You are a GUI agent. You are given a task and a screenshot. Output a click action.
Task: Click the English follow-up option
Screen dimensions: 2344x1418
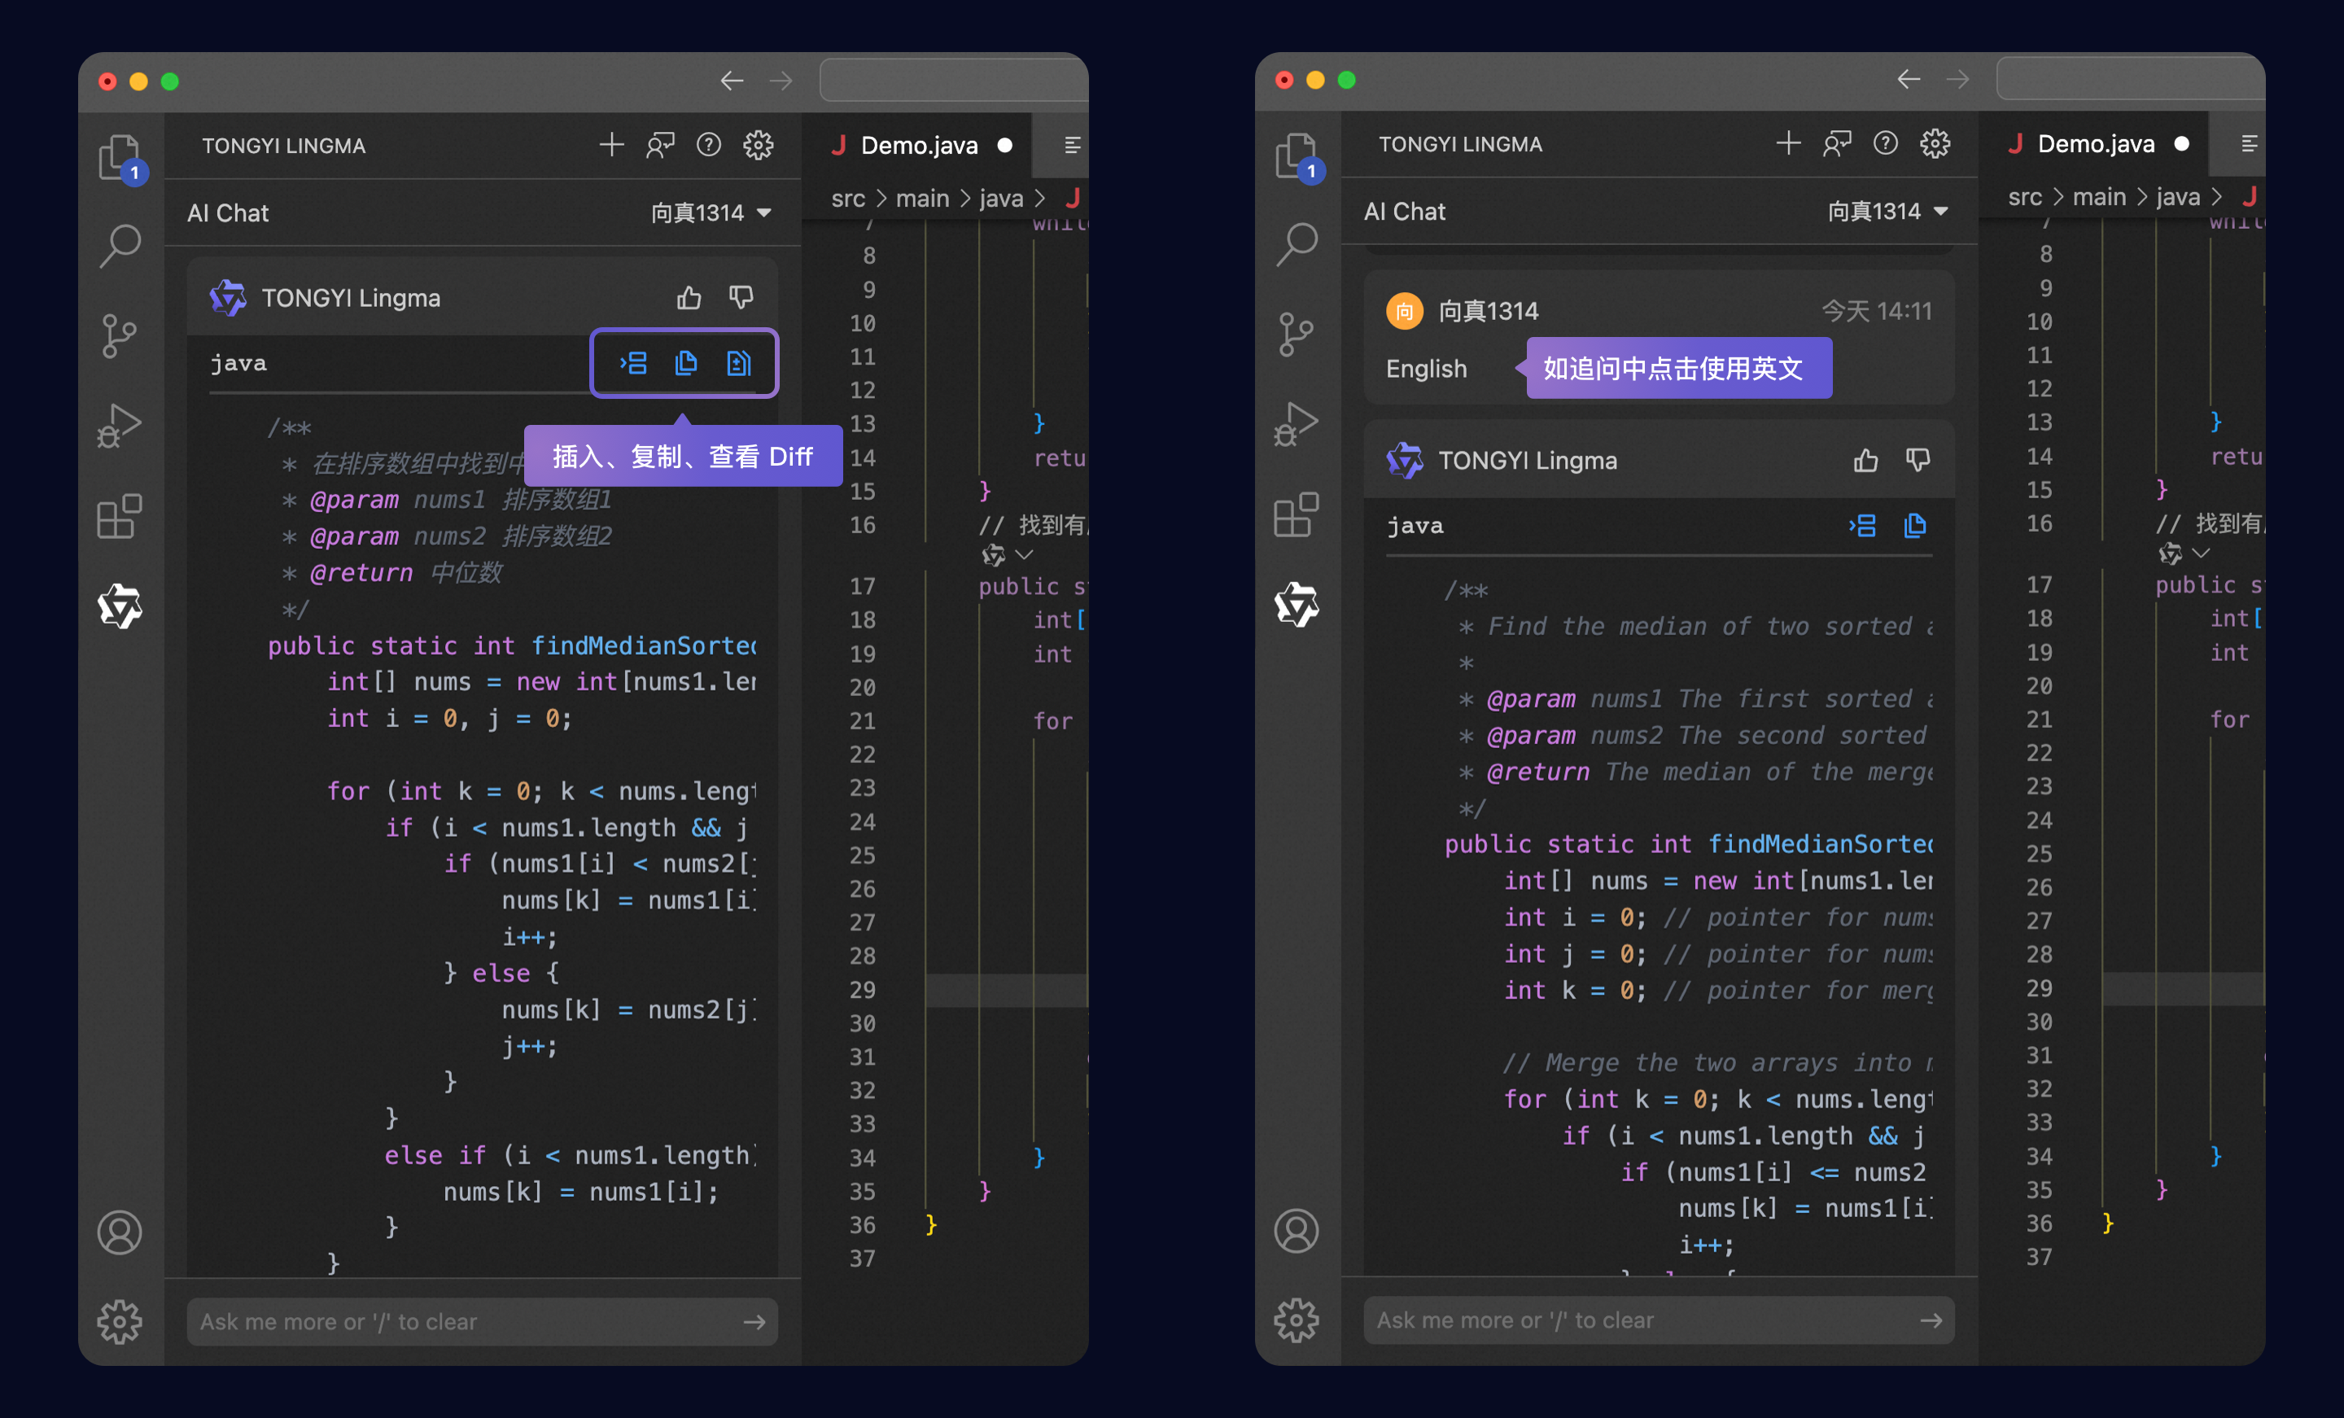[1426, 368]
